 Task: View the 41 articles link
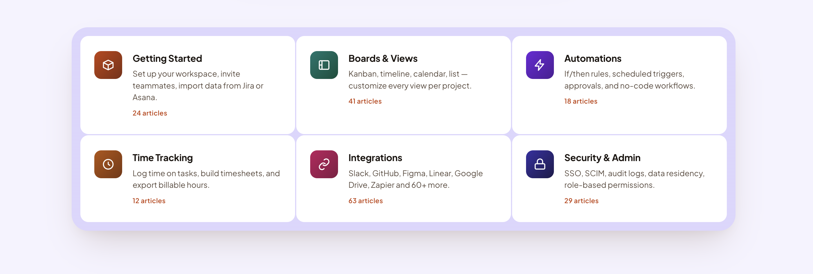[x=365, y=101]
